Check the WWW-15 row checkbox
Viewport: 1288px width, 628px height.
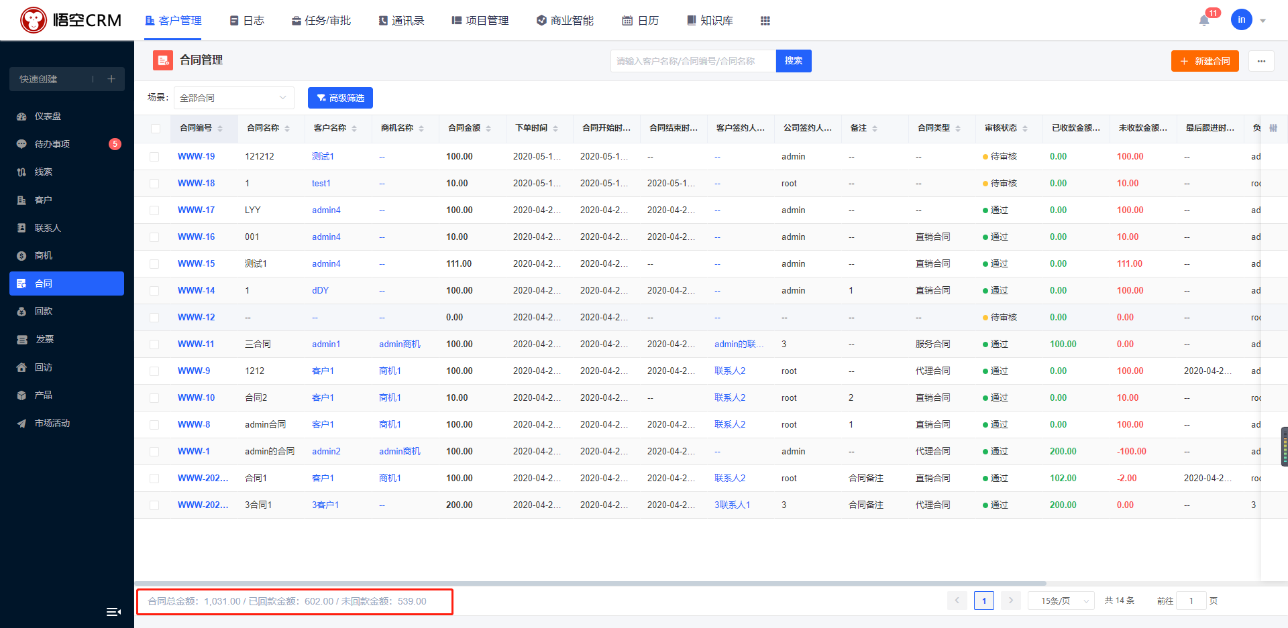coord(154,264)
